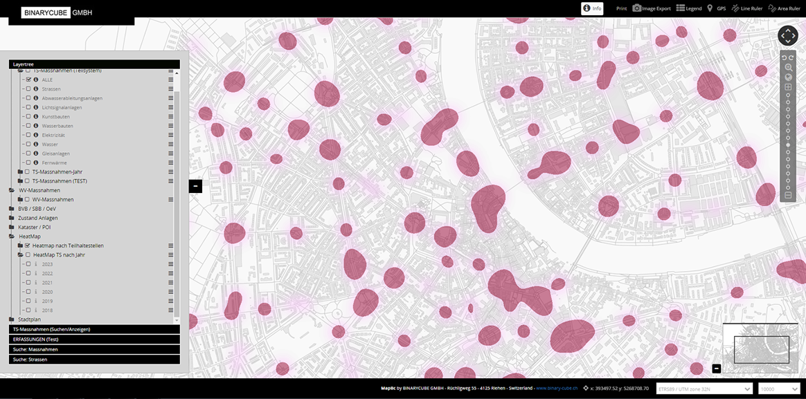This screenshot has width=806, height=399.
Task: Enable the Strassen layer checkbox
Action: (28, 89)
